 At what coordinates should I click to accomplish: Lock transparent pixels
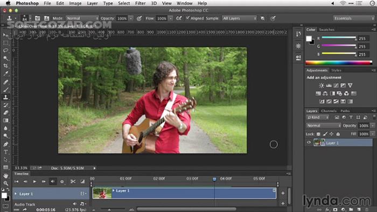coord(318,134)
